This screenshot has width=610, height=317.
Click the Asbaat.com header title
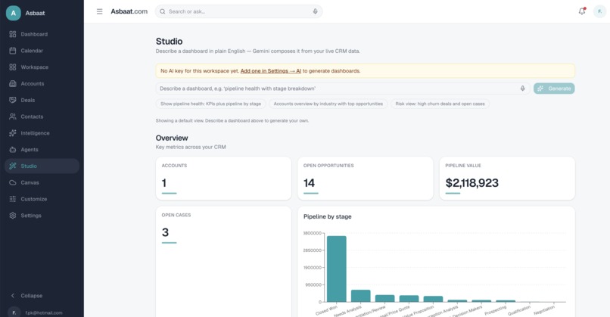click(129, 11)
